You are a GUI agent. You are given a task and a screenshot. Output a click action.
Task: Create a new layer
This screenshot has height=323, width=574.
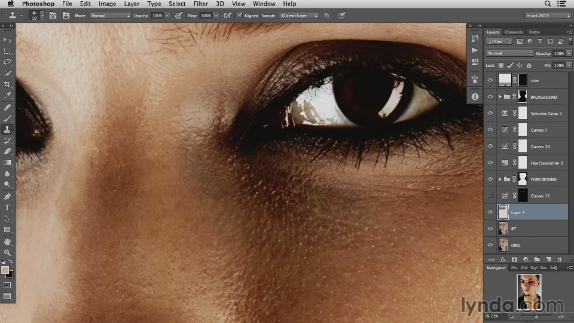pyautogui.click(x=548, y=260)
